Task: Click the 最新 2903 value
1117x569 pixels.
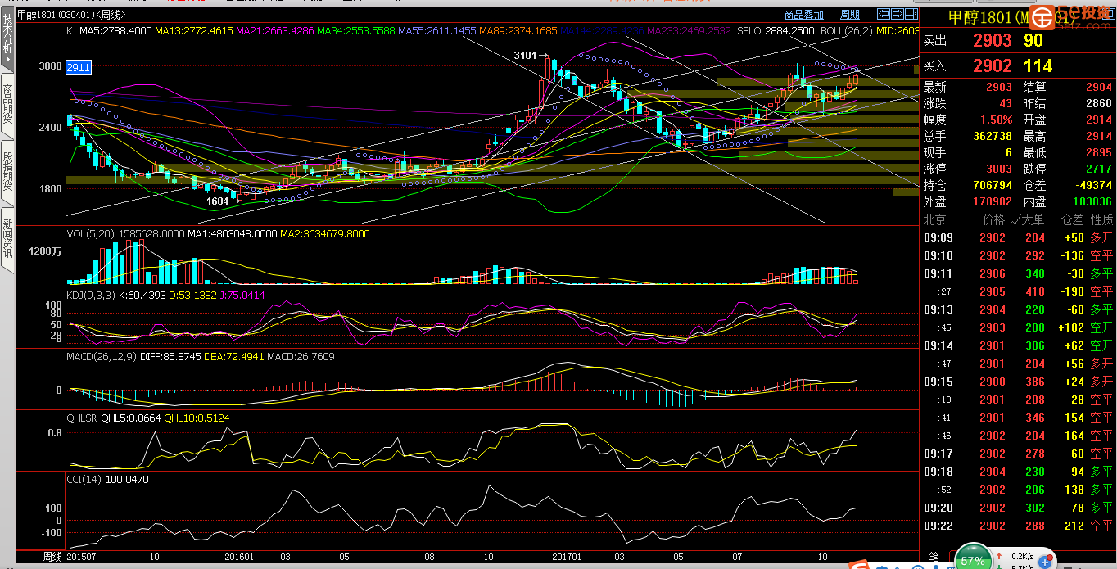Action: [x=999, y=87]
